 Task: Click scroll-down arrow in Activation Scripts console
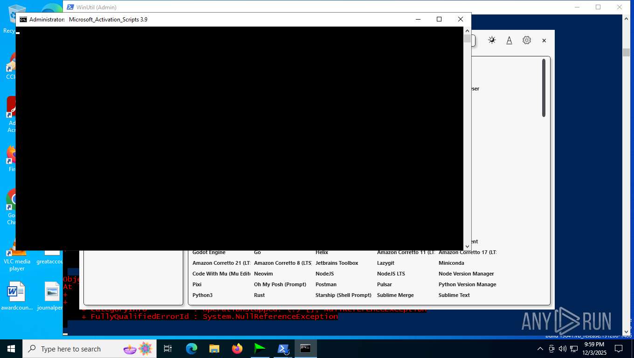(x=467, y=246)
